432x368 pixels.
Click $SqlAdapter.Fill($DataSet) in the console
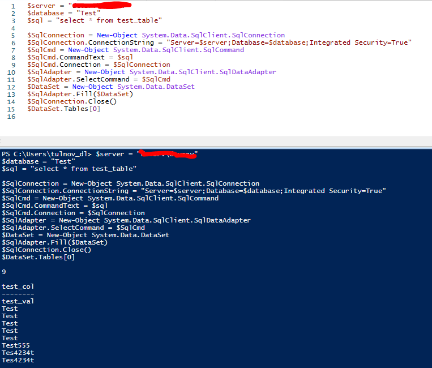point(54,242)
